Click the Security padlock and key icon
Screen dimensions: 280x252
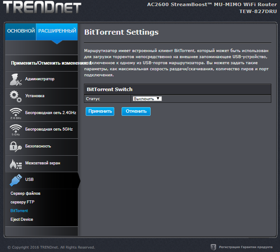click(16, 147)
